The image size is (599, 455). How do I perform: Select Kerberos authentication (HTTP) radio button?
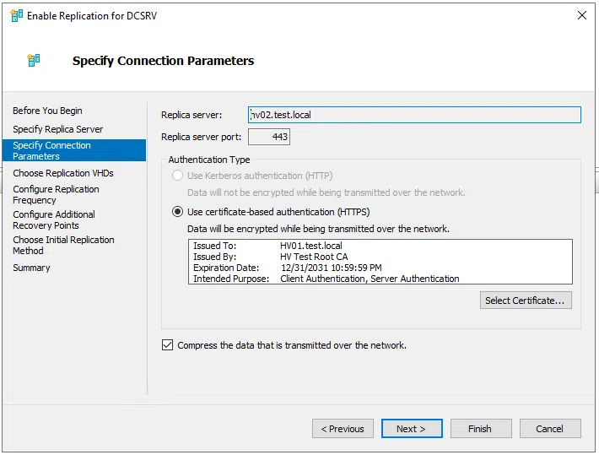click(177, 176)
